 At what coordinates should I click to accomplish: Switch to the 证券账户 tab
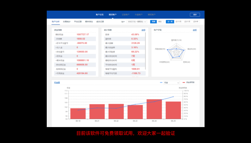pyautogui.click(x=125, y=15)
